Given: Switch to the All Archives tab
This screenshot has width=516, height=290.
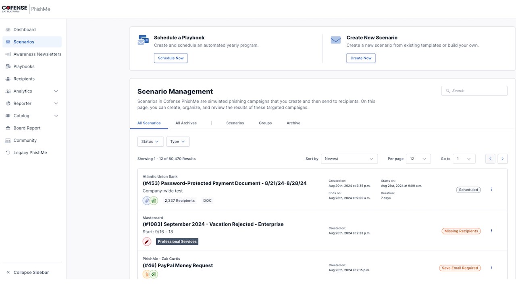Looking at the screenshot, I should 186,123.
